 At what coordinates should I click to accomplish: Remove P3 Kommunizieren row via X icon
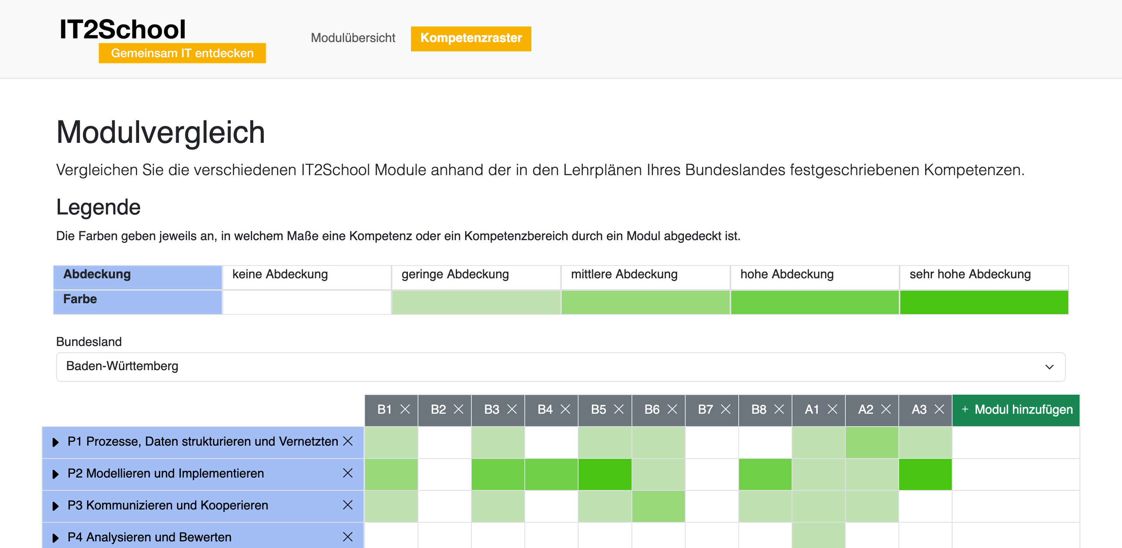coord(348,505)
